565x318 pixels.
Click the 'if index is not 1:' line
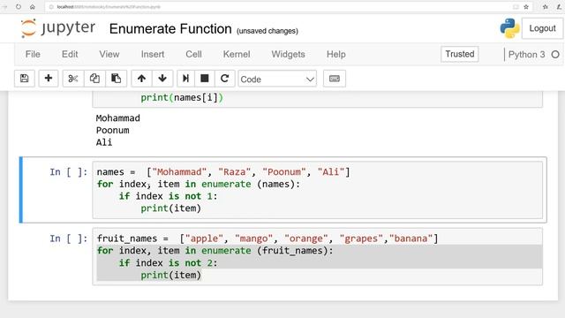(x=169, y=196)
